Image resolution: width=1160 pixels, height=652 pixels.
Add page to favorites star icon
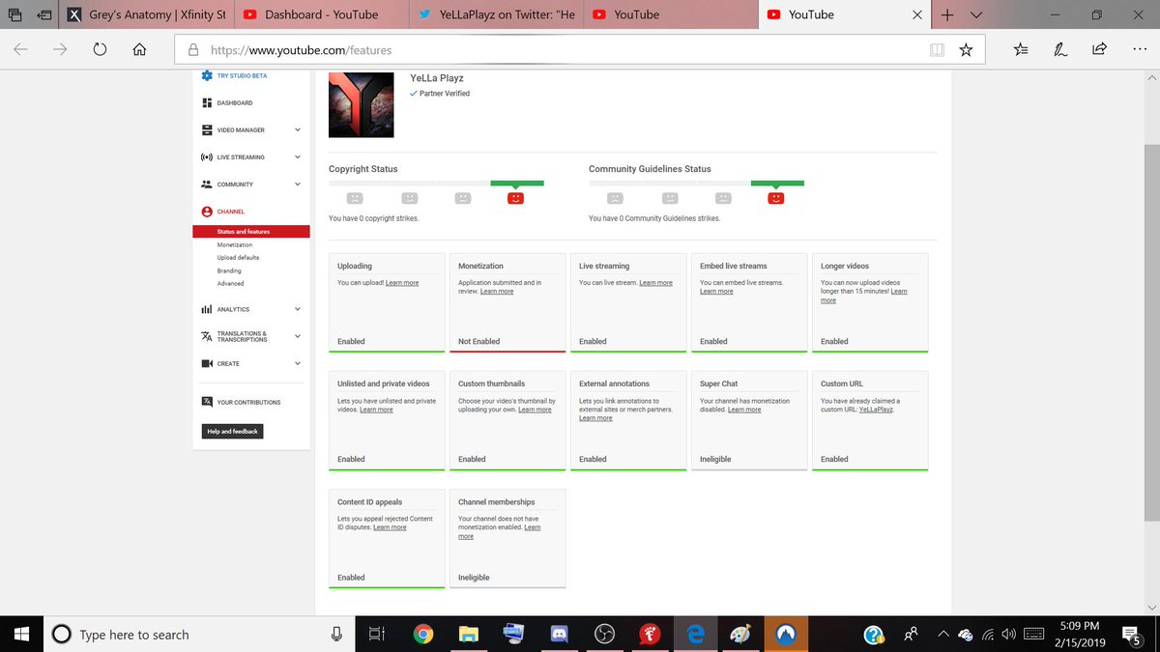[x=965, y=49]
